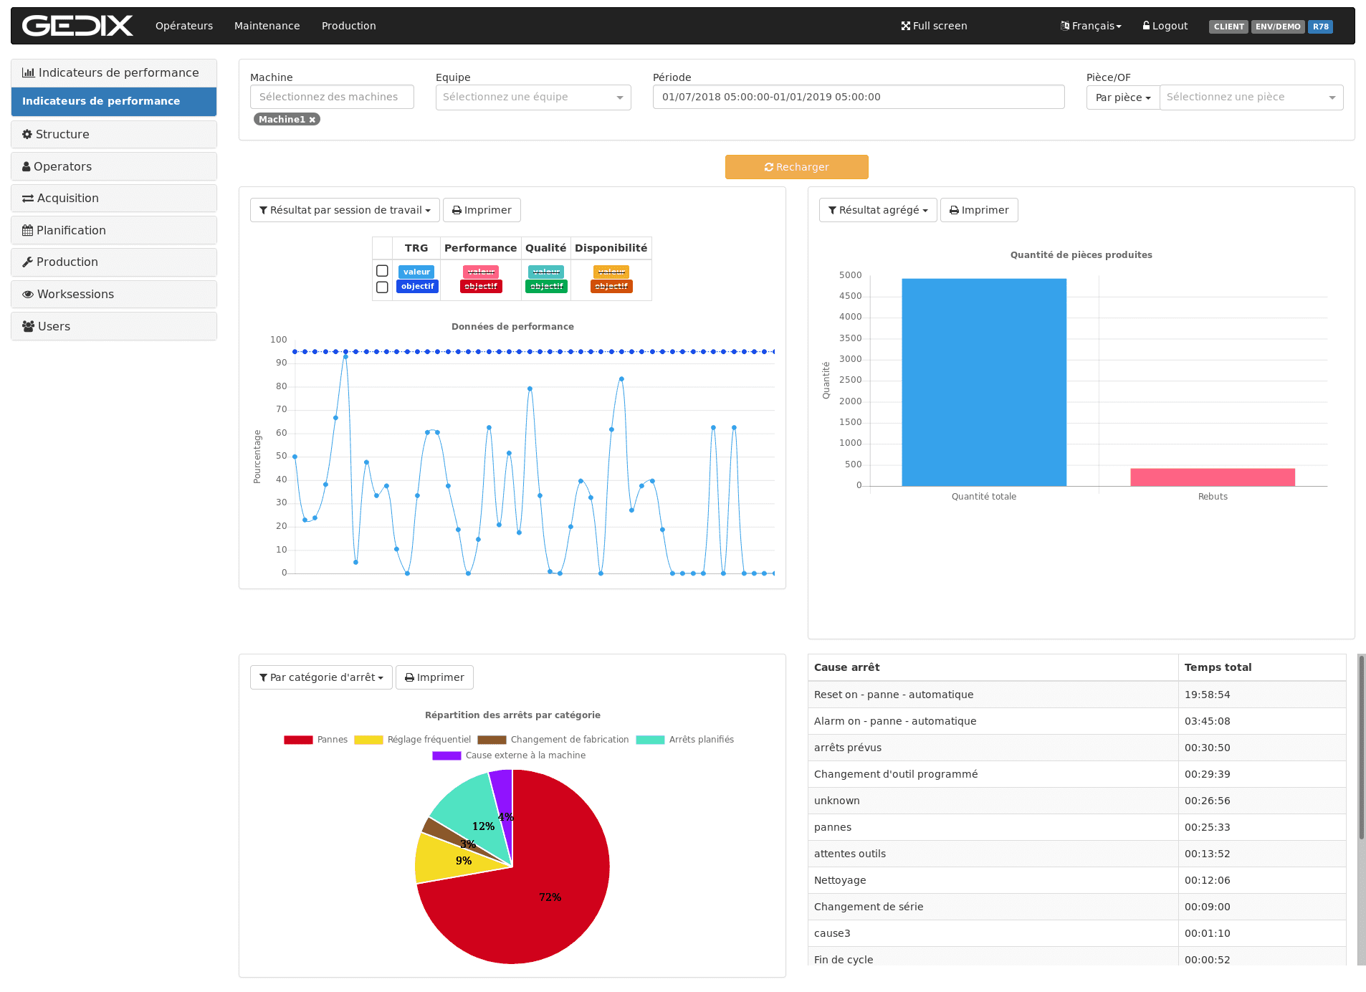This screenshot has width=1366, height=992.
Task: Tick the objectif row checkbox
Action: tap(382, 287)
